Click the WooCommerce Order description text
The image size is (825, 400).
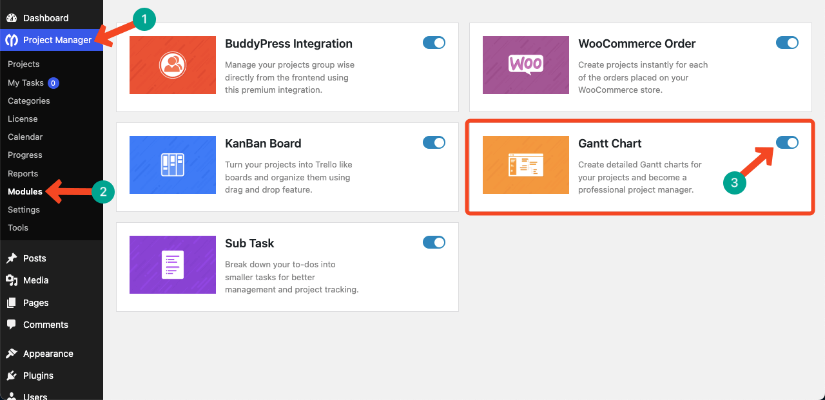[x=643, y=77]
